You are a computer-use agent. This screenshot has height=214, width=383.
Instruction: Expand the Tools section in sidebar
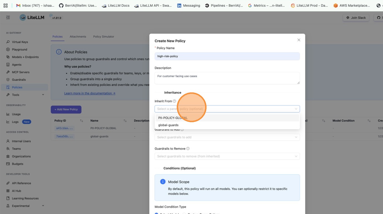point(43,95)
